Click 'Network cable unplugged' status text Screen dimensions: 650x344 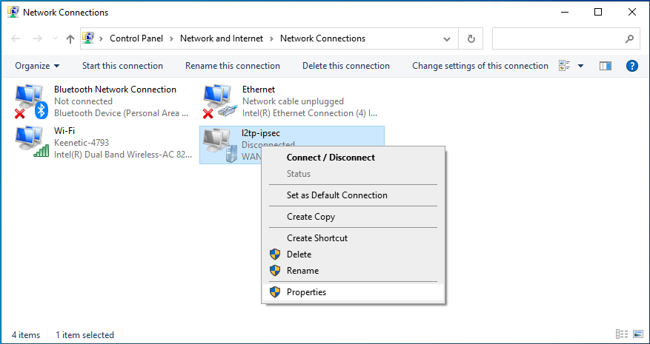[x=293, y=101]
